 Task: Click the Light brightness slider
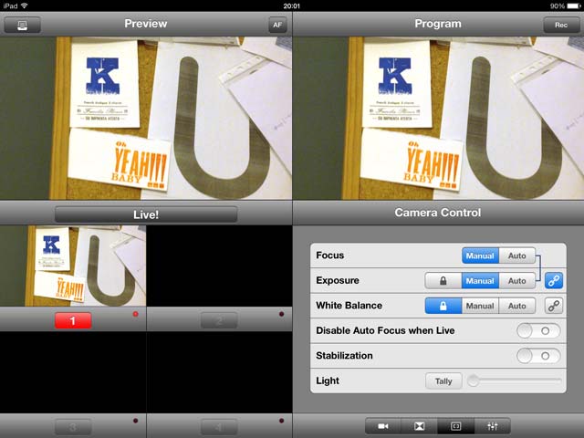pyautogui.click(x=516, y=381)
